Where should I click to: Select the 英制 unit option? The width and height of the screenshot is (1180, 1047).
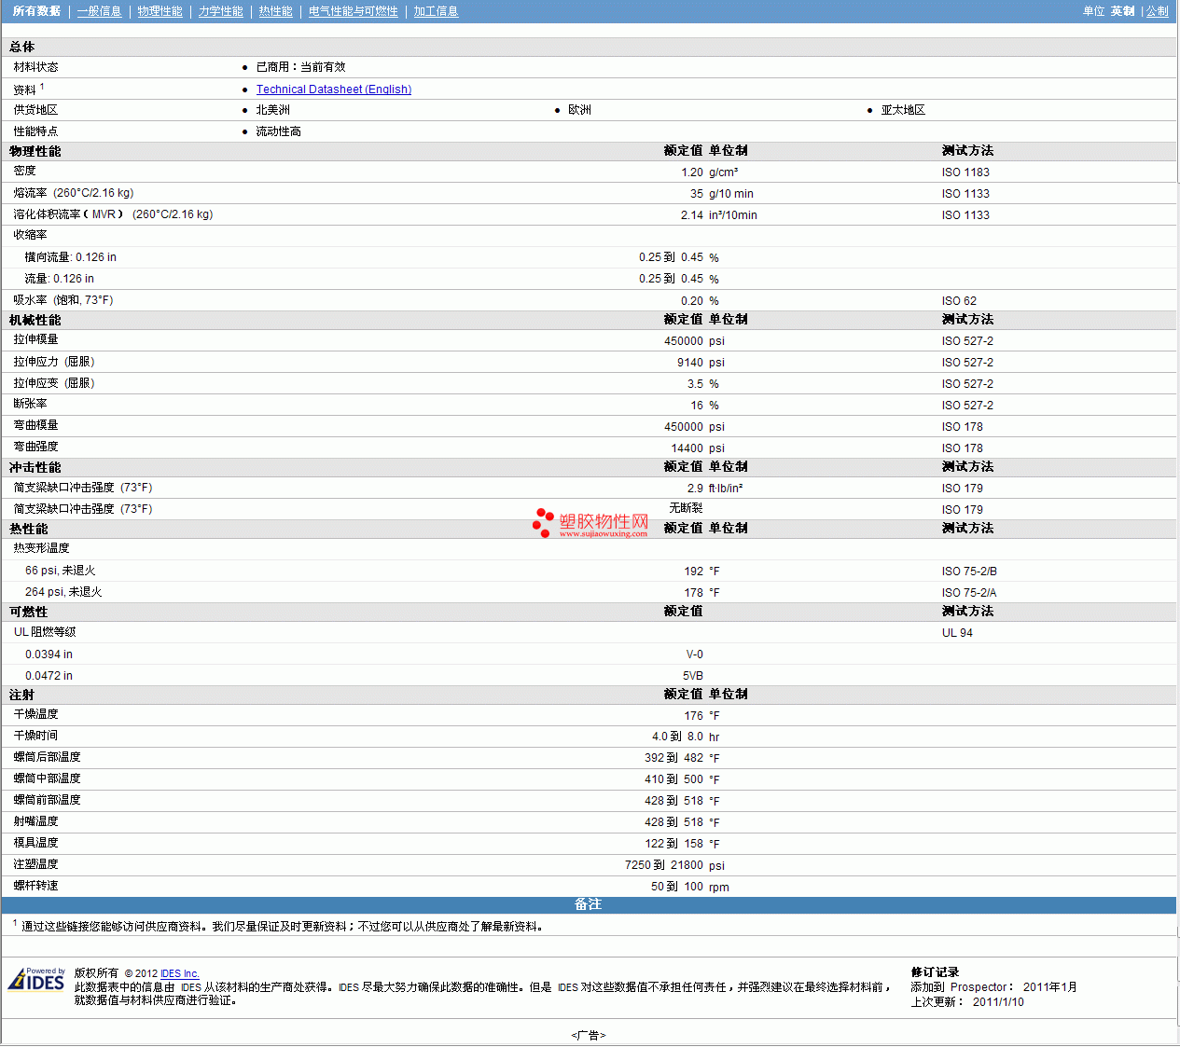click(x=1122, y=11)
